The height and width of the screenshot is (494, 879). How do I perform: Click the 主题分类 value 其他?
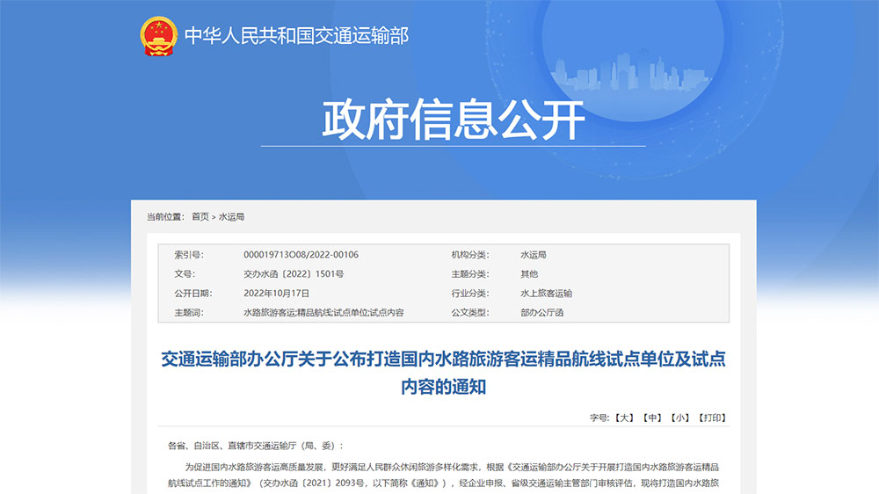tap(528, 274)
